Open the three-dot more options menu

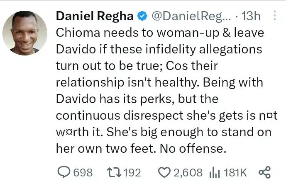click(x=274, y=16)
